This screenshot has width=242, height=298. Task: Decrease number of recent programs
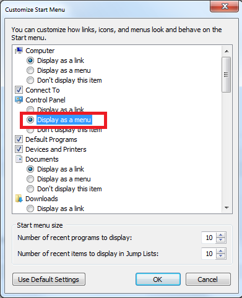click(221, 240)
